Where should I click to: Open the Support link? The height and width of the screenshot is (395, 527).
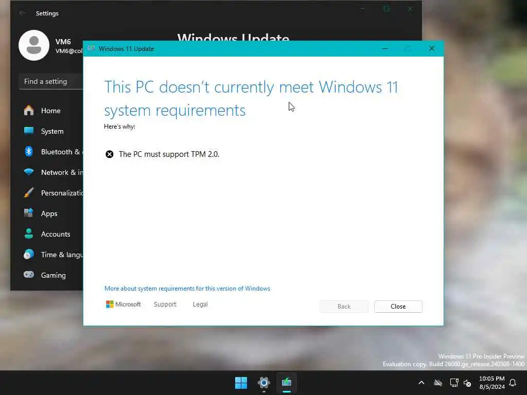coord(165,304)
